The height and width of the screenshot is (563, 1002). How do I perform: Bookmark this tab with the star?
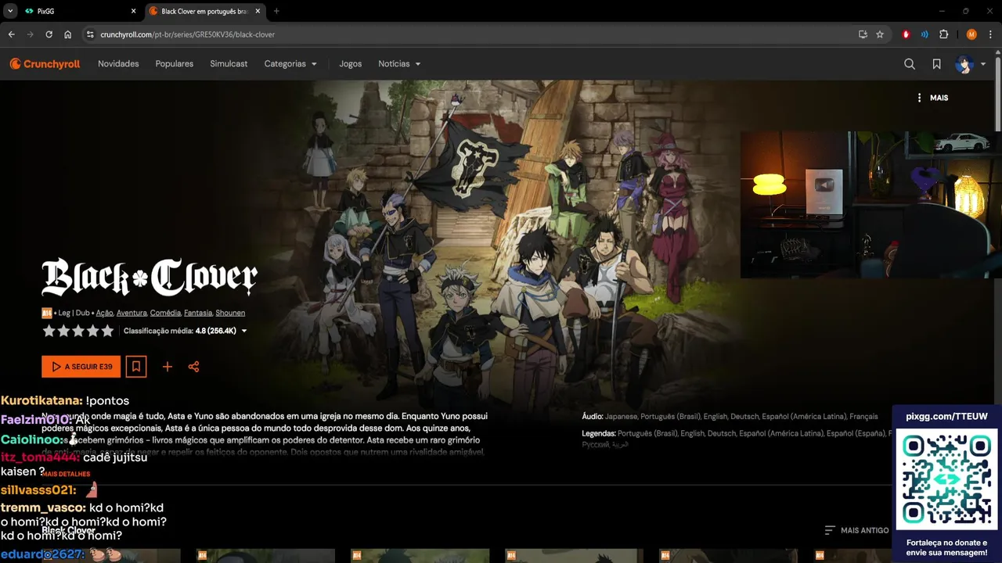pyautogui.click(x=880, y=34)
